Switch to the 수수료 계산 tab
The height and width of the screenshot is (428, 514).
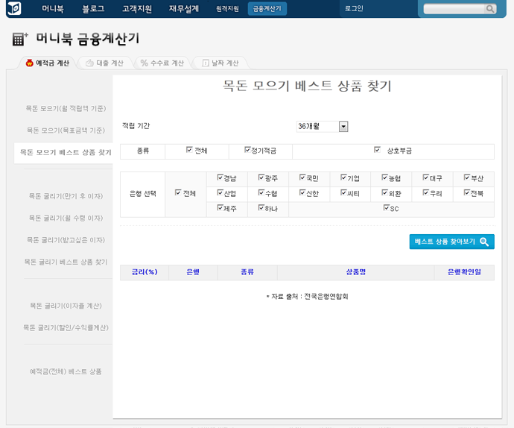[161, 63]
